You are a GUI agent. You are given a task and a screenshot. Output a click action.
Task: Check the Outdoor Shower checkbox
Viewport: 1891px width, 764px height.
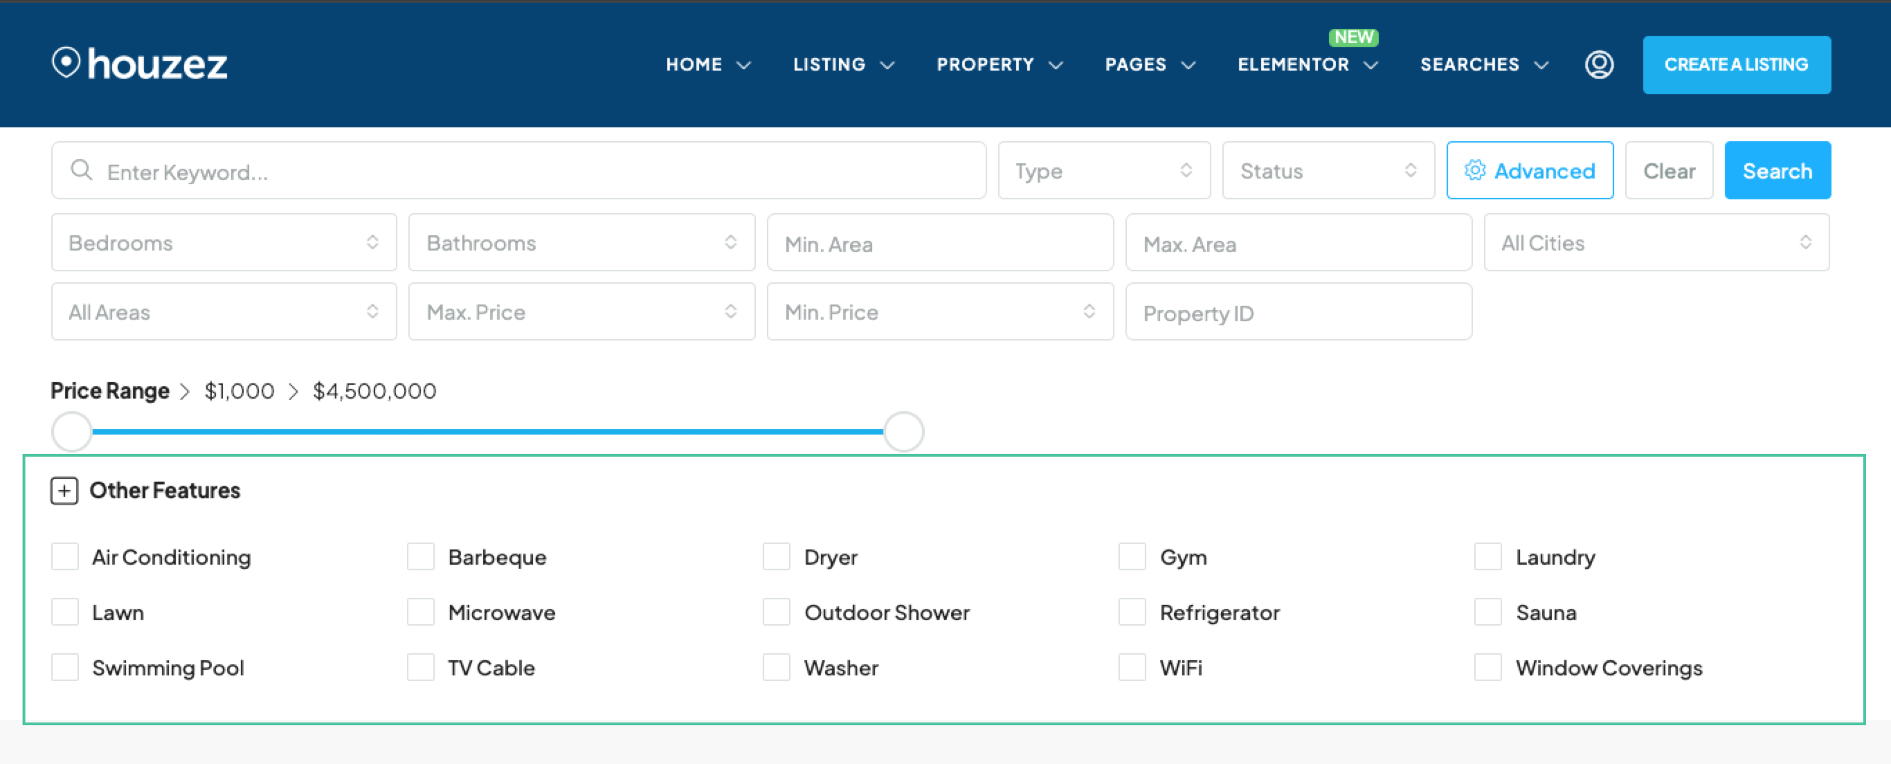coord(776,611)
